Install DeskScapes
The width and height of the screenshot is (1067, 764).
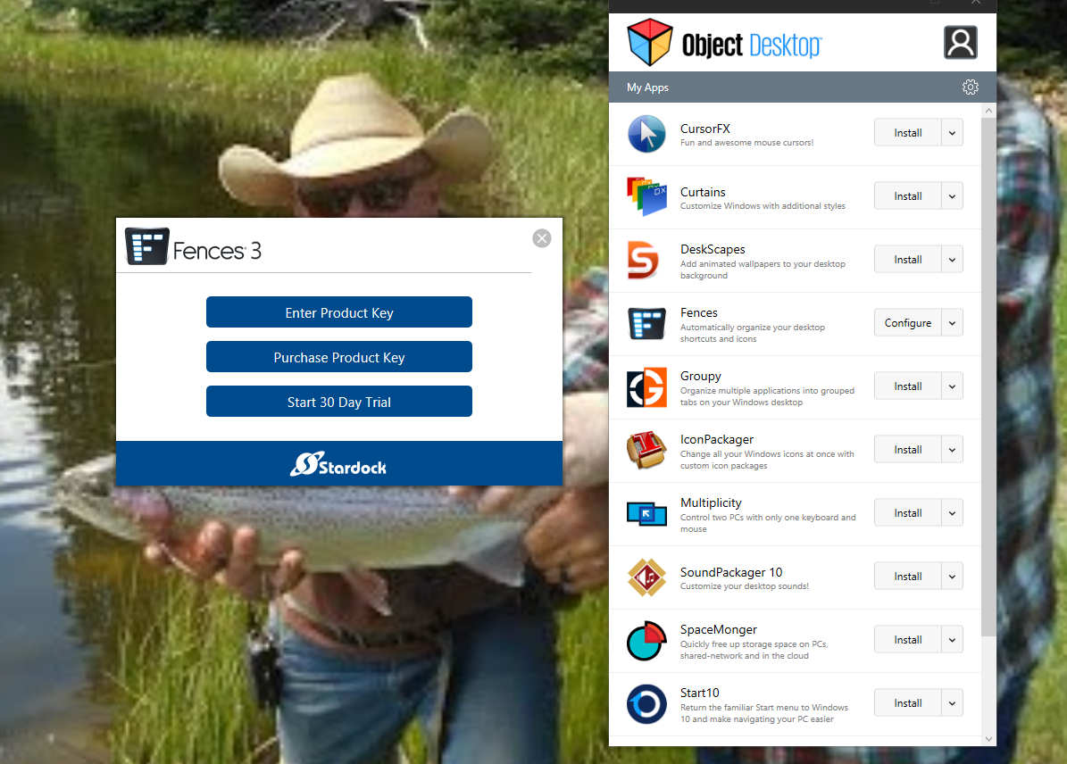(908, 259)
